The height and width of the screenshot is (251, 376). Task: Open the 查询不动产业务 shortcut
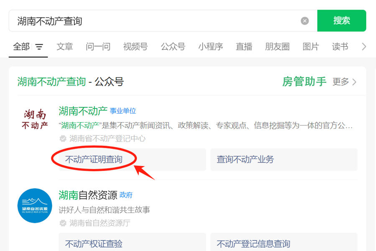[284, 159]
